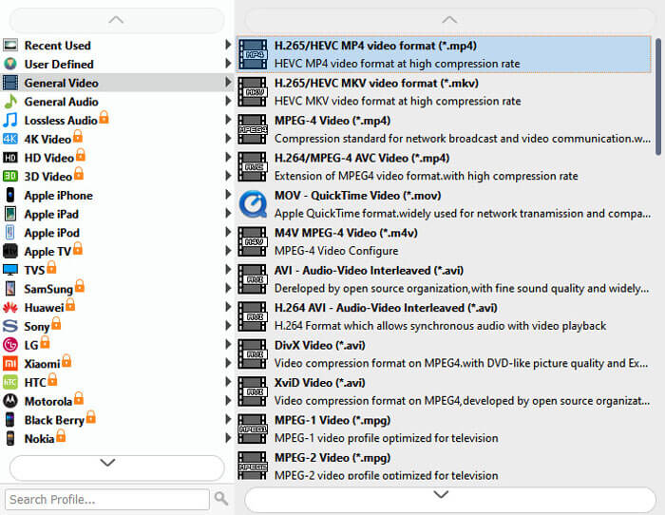Viewport: 665px width, 515px height.
Task: Click the format list vertical scrollbar
Action: point(658,97)
